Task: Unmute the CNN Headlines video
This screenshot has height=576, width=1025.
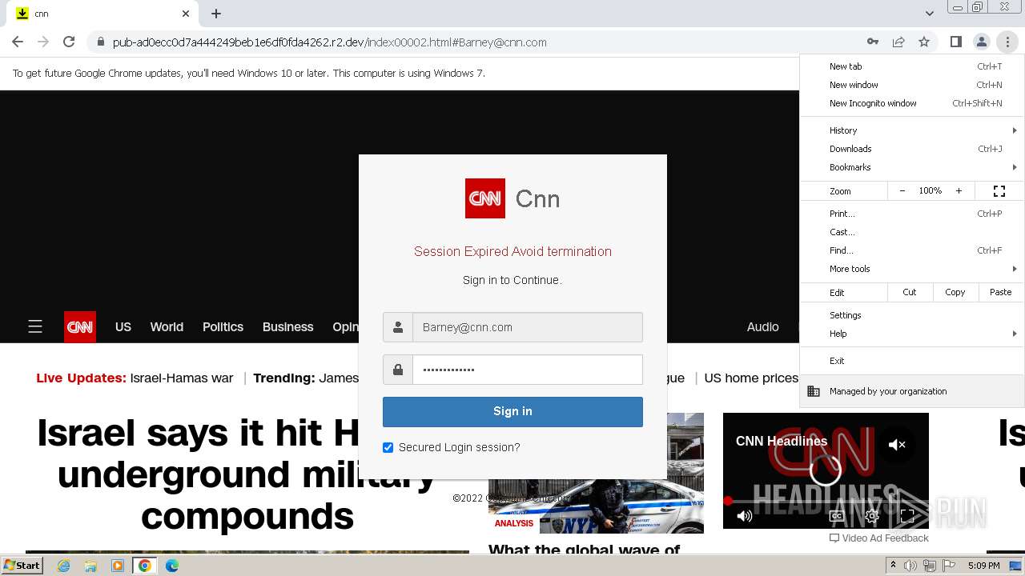Action: pos(897,445)
